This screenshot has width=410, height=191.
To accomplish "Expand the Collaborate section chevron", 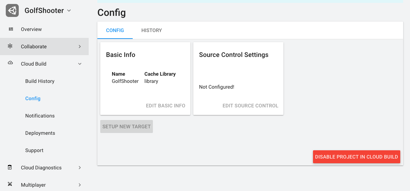I will [x=80, y=46].
